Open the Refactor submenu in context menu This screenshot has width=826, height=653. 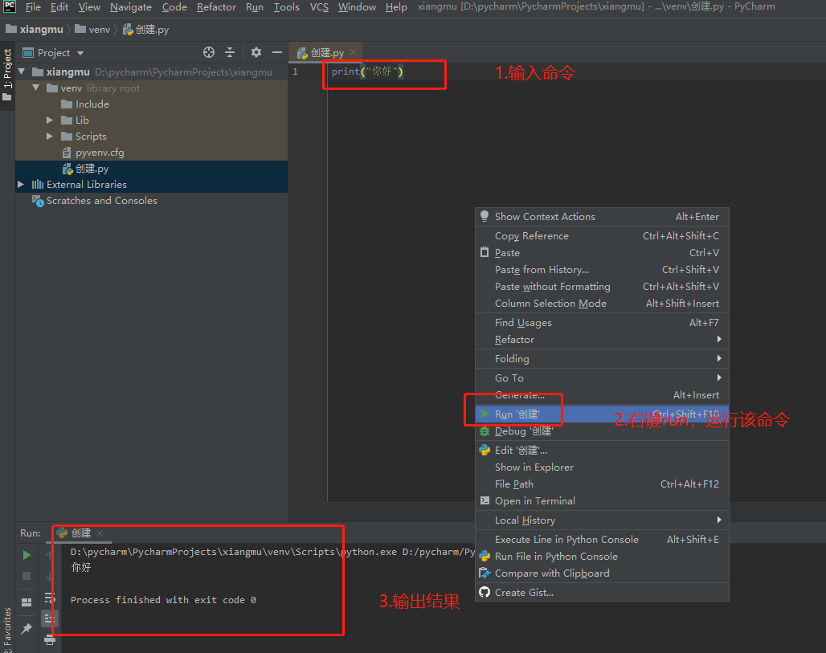point(602,340)
